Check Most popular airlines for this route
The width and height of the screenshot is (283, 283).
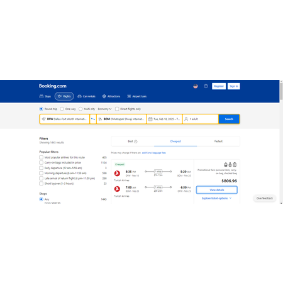(x=42, y=157)
